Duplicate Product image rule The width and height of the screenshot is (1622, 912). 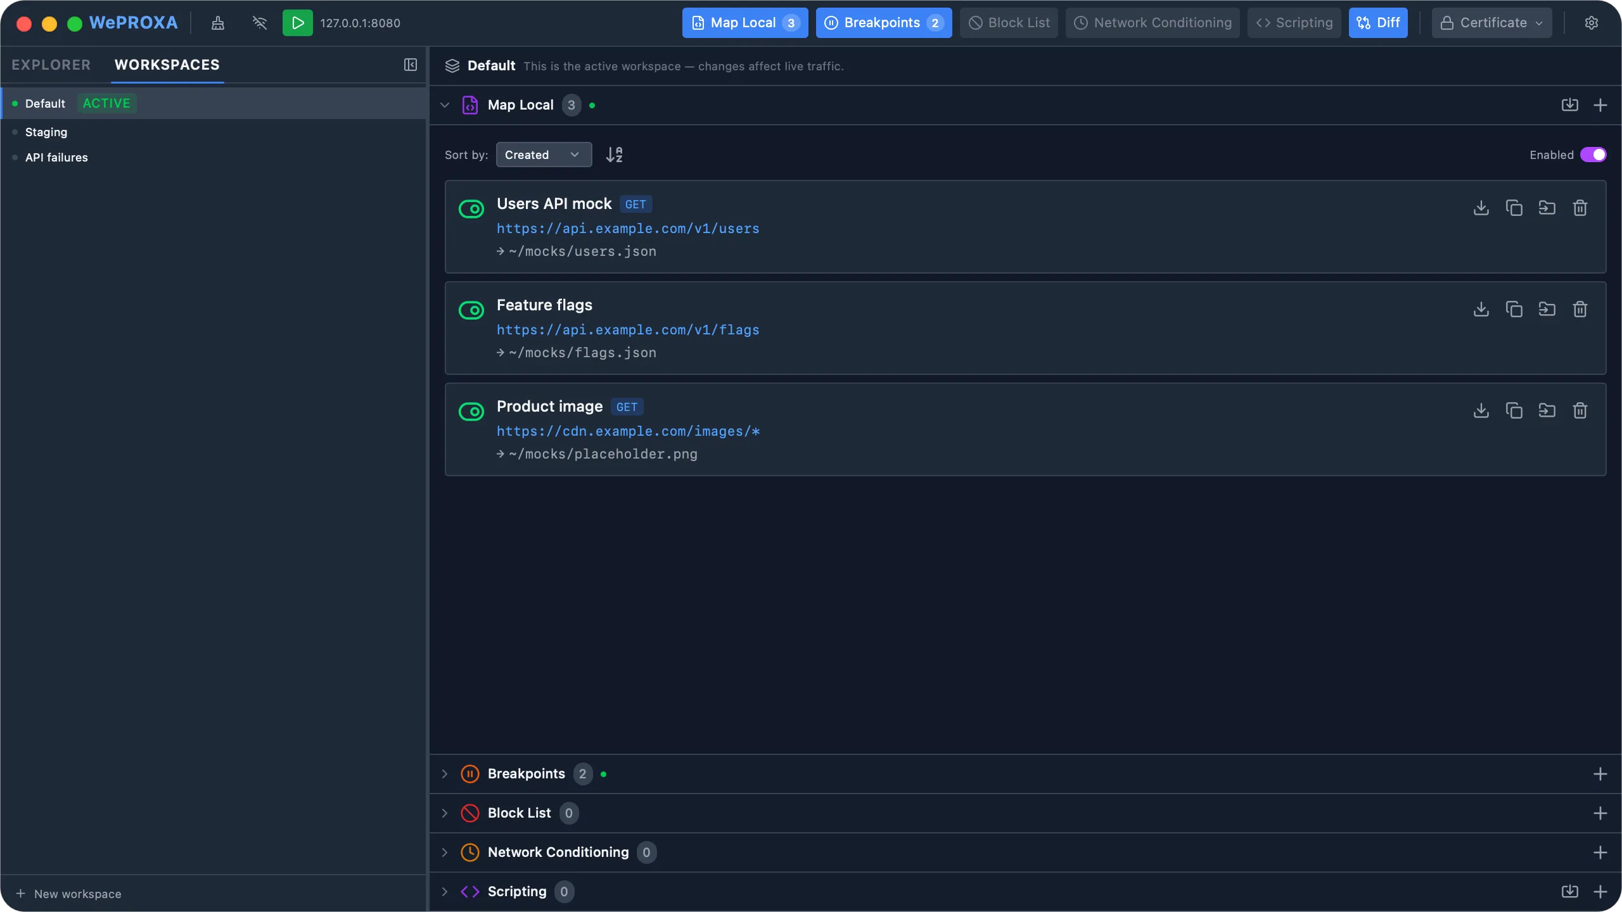1514,410
